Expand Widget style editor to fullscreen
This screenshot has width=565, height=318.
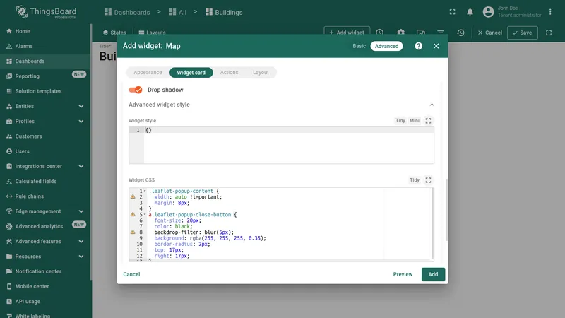coord(428,121)
